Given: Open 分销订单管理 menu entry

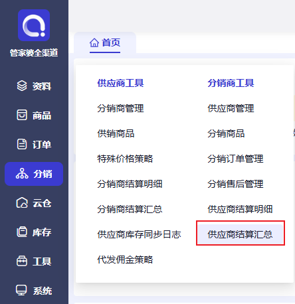Looking at the screenshot, I should [x=235, y=159].
